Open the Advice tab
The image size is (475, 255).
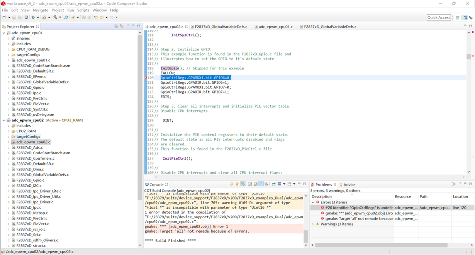(349, 184)
